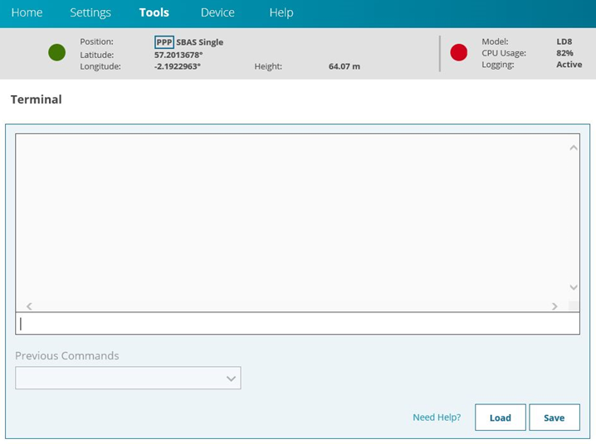This screenshot has height=444, width=596.
Task: Open the Device menu
Action: point(217,12)
